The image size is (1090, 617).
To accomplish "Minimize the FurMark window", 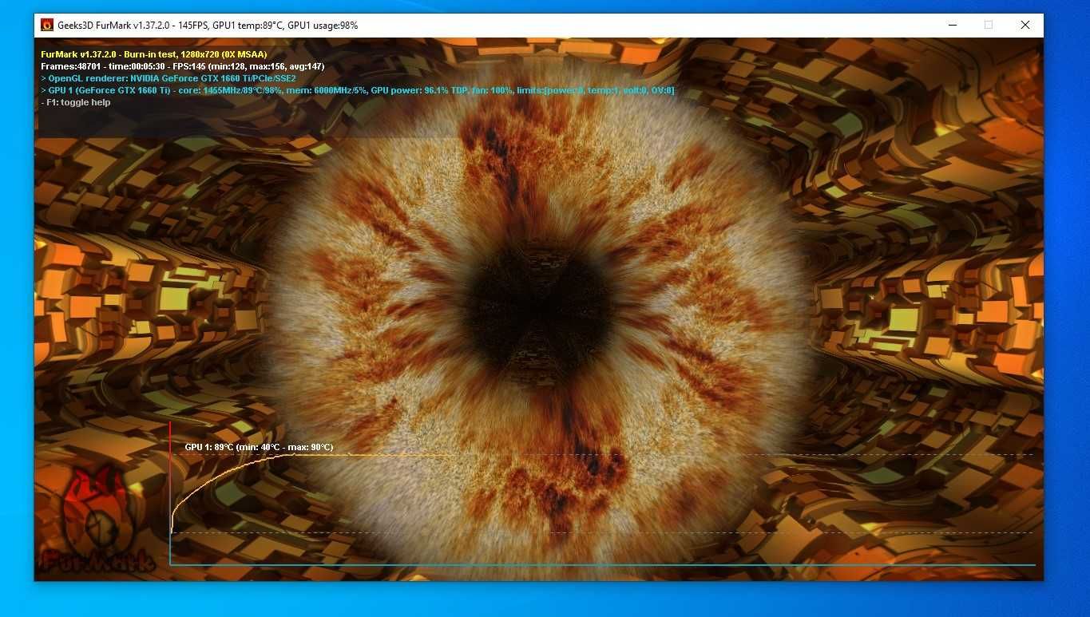I will [x=952, y=25].
